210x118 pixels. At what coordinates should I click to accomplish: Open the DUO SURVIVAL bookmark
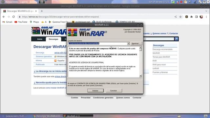(x=102, y=22)
